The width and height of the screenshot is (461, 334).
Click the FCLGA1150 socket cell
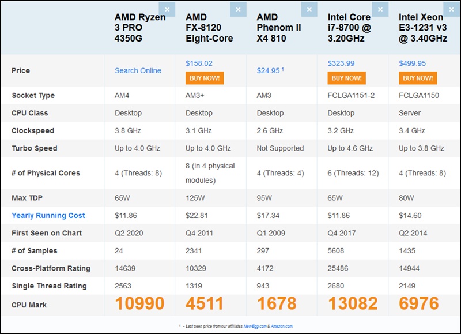[x=419, y=96]
